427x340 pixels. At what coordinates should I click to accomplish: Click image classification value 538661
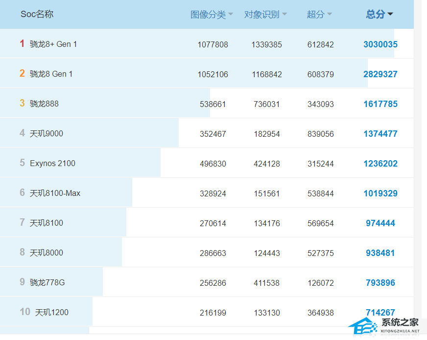pos(213,104)
